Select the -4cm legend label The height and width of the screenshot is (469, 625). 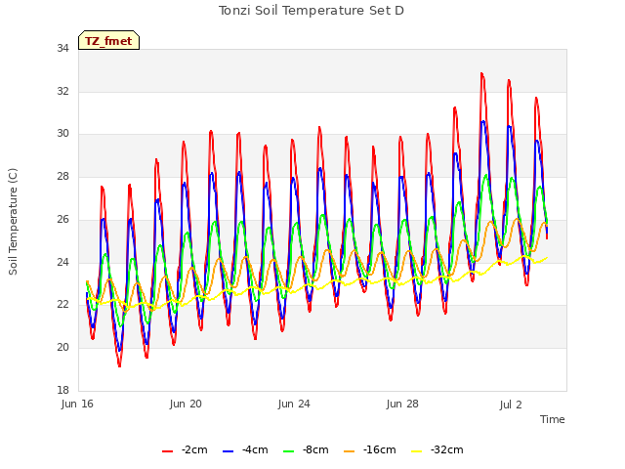pyautogui.click(x=255, y=449)
